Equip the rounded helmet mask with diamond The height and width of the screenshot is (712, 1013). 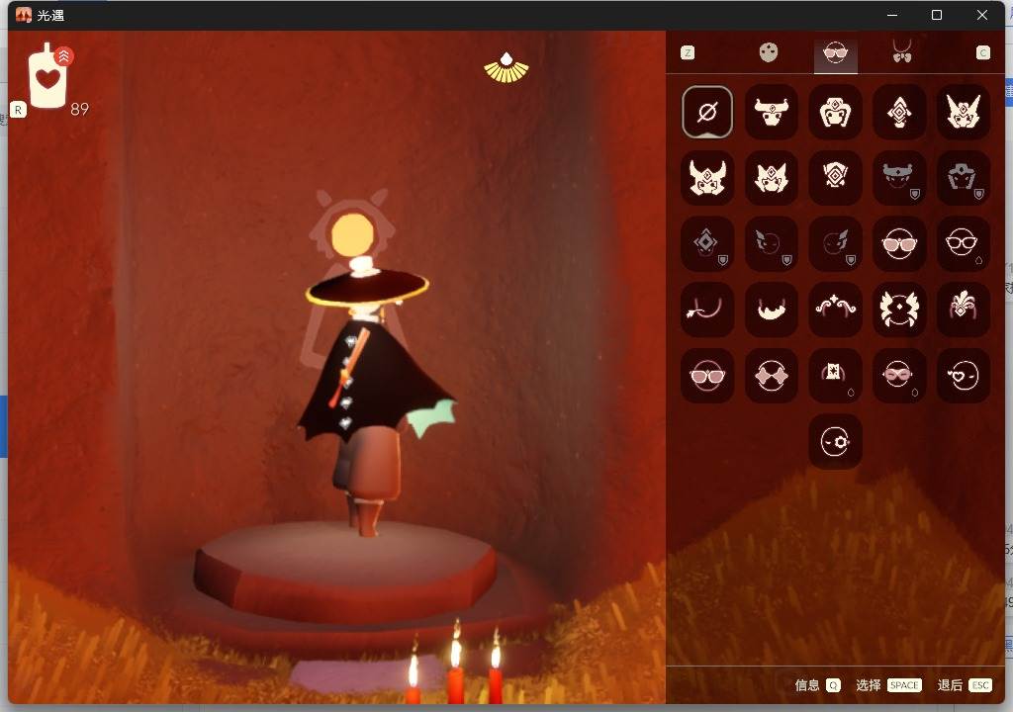(x=835, y=112)
